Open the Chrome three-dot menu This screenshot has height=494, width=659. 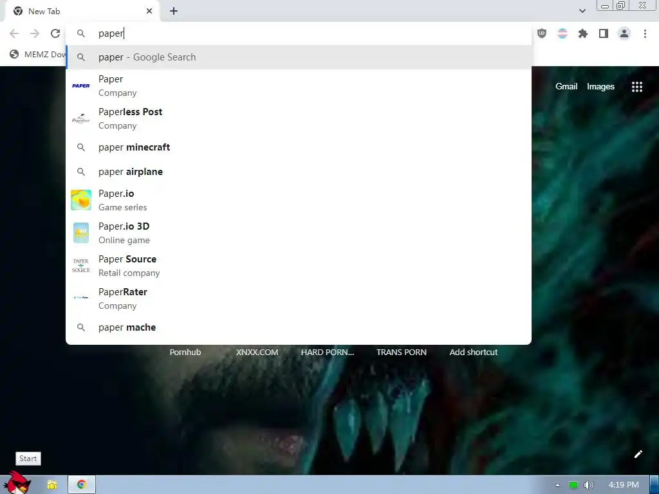(x=645, y=33)
